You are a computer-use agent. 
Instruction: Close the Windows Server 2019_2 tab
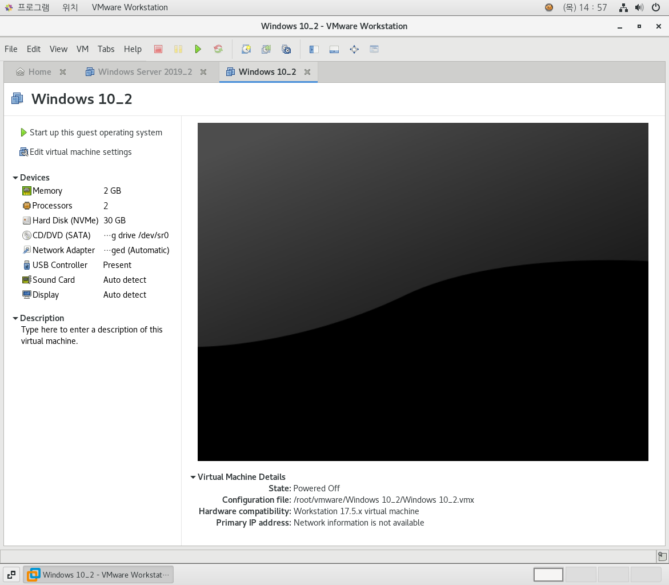point(203,72)
